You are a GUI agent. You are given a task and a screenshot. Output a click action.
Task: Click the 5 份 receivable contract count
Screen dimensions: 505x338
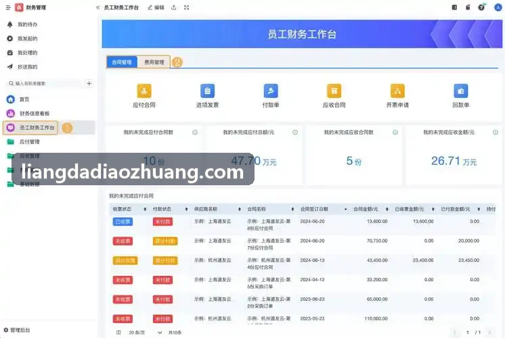click(x=353, y=161)
